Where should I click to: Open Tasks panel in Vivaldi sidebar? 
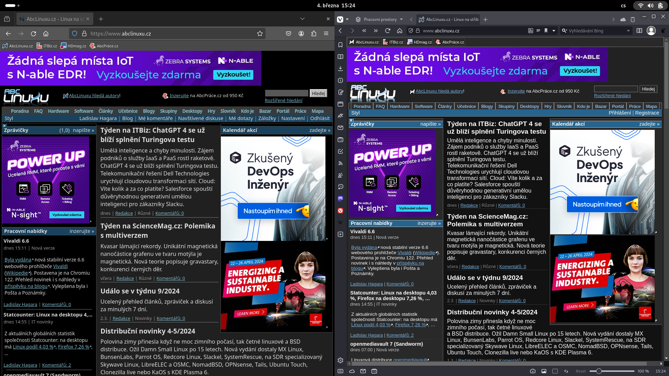click(x=340, y=151)
